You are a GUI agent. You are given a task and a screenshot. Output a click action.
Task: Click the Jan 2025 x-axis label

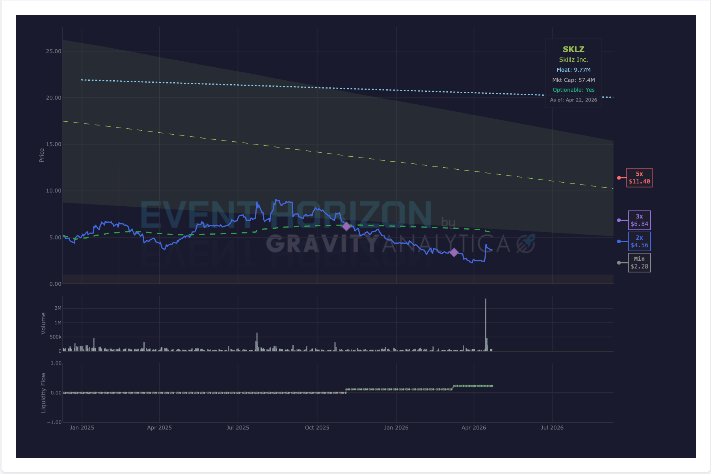click(82, 428)
